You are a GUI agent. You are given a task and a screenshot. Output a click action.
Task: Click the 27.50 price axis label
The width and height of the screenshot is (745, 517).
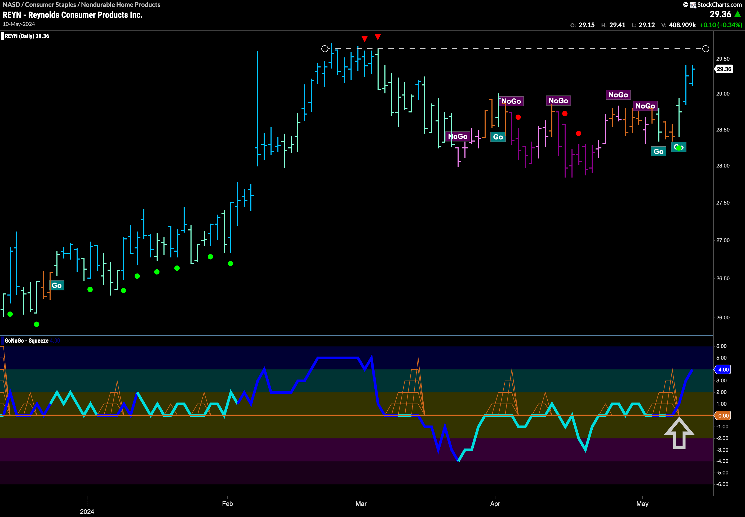pos(723,203)
